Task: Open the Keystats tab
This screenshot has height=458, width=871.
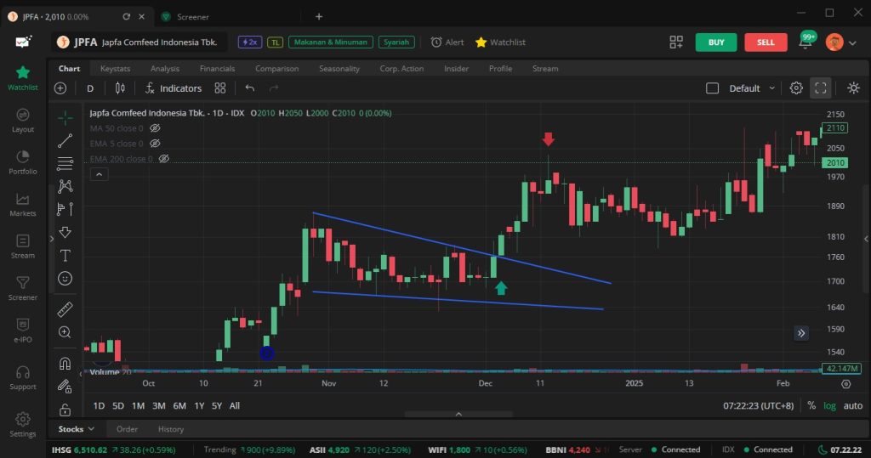Action: pos(115,69)
